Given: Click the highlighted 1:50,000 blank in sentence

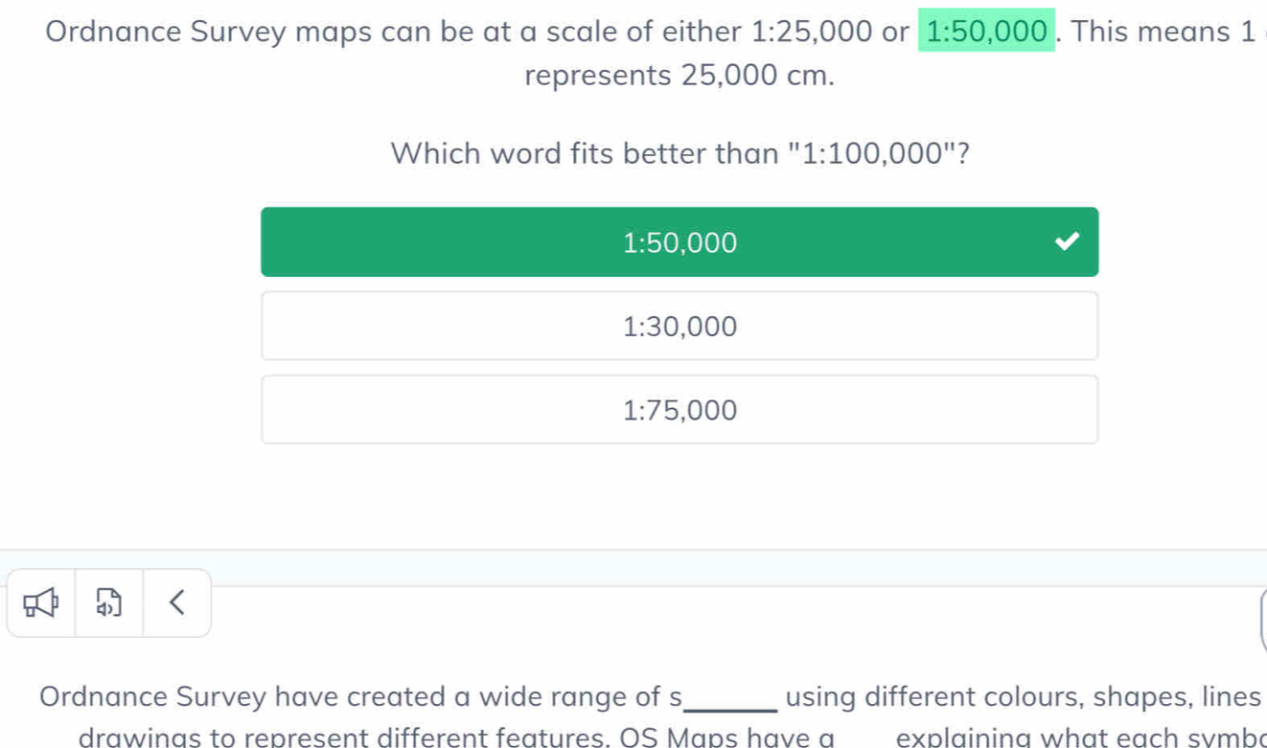Looking at the screenshot, I should pyautogui.click(x=986, y=31).
